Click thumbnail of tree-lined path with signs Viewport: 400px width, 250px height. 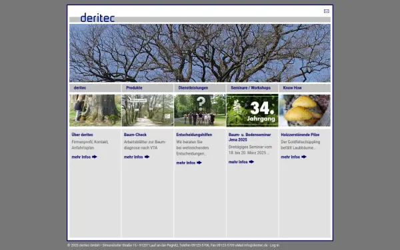(x=147, y=110)
